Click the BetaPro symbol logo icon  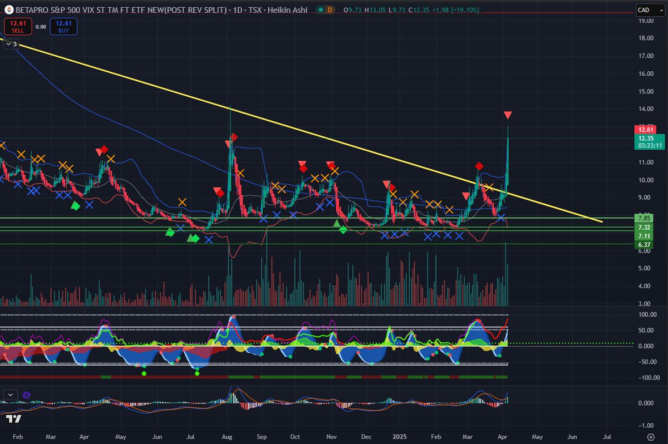[8, 9]
